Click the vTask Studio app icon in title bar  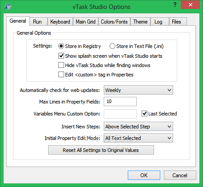click(8, 7)
